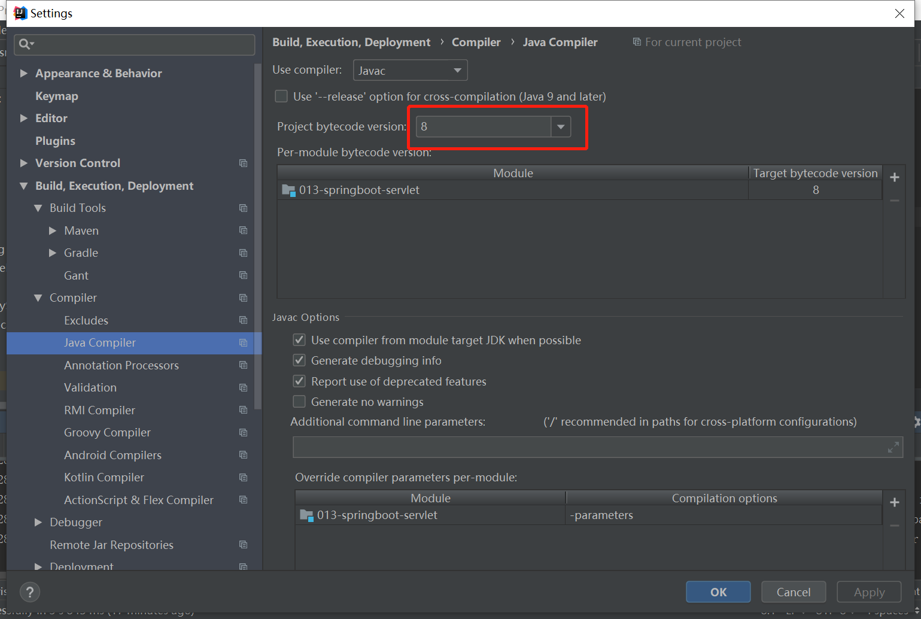Image resolution: width=921 pixels, height=619 pixels.
Task: Expand the Version Control arrow
Action: point(24,163)
